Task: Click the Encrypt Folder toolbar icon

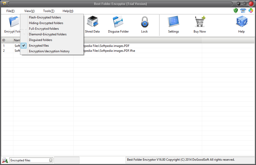Action: click(14, 22)
